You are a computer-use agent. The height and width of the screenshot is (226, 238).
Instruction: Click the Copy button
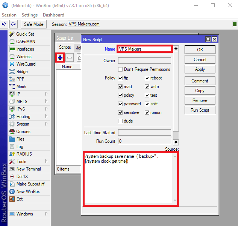coord(200,91)
